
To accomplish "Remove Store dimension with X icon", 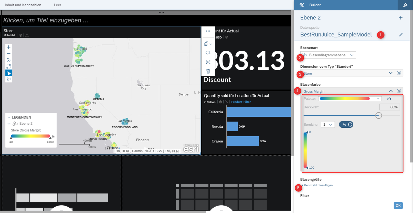I will [x=399, y=73].
